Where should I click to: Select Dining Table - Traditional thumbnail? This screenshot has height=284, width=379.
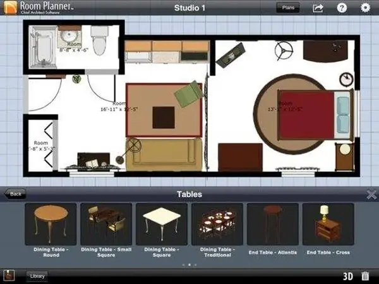tap(217, 224)
